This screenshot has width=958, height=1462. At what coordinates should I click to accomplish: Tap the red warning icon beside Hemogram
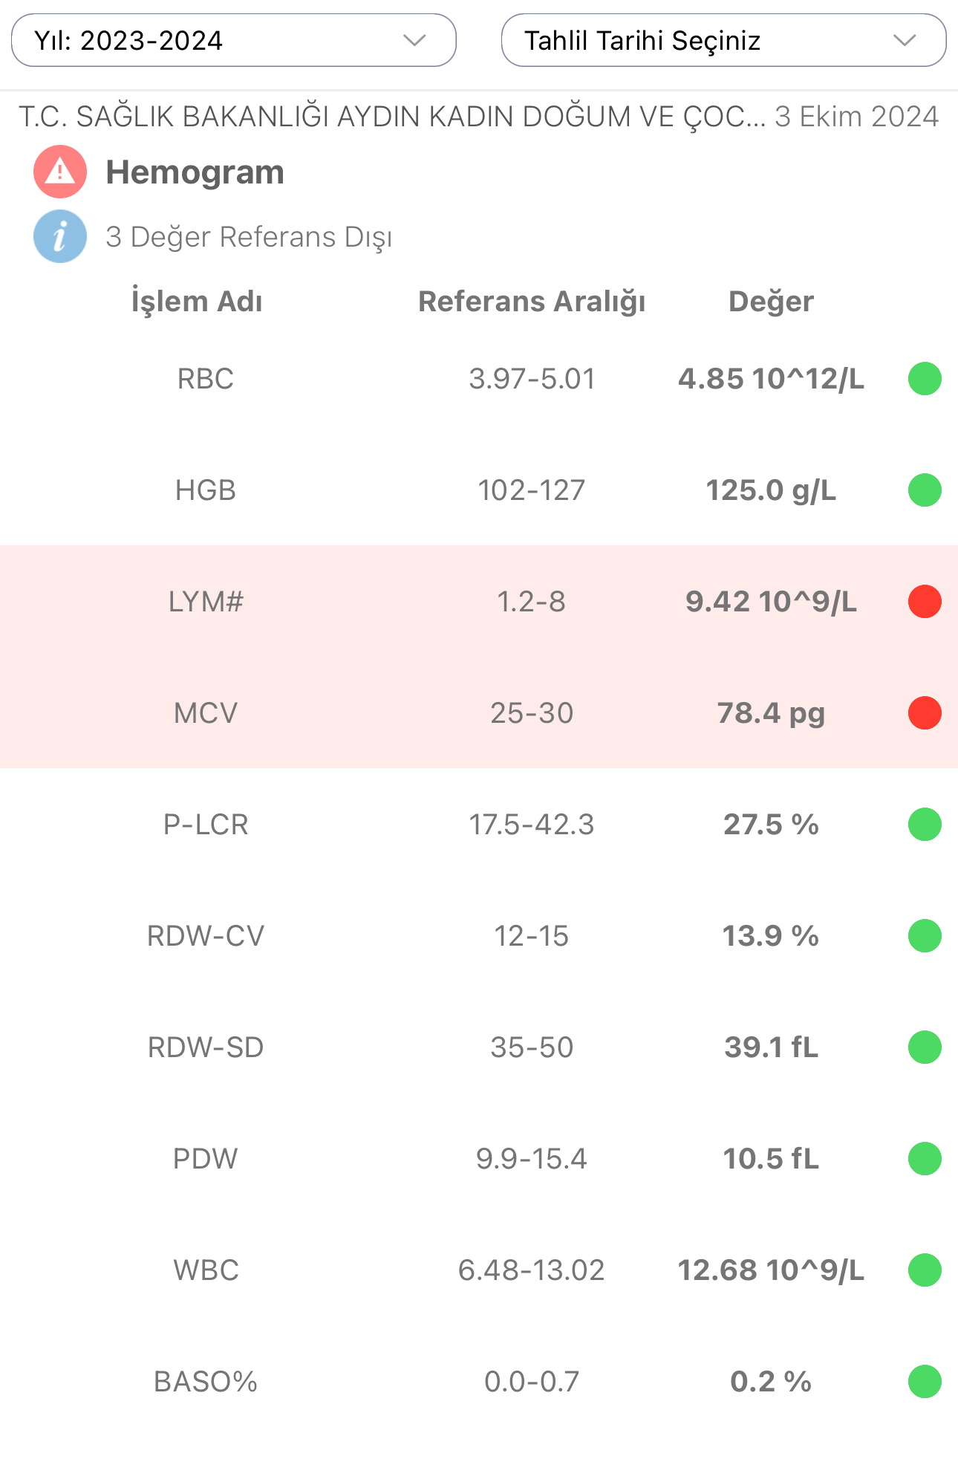coord(60,172)
